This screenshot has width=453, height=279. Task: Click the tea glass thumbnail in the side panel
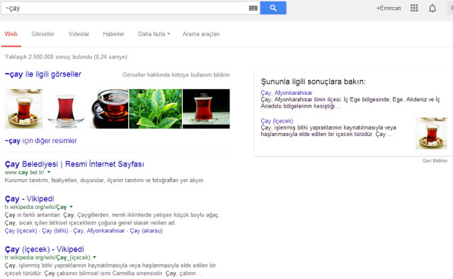(x=431, y=133)
